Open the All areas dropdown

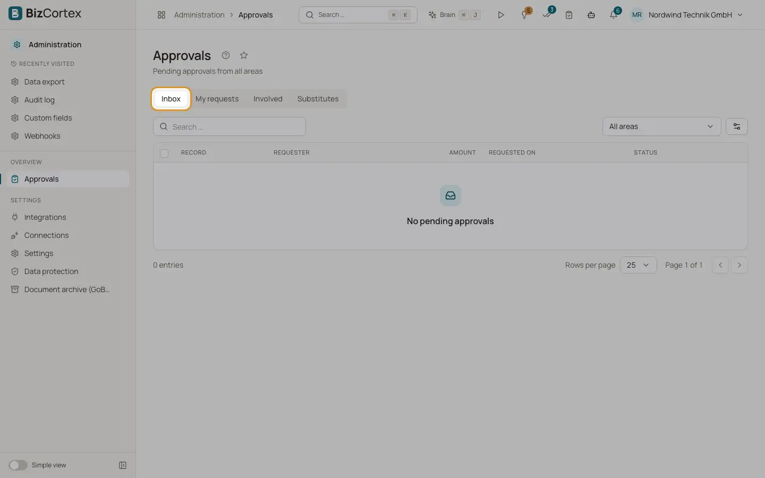pyautogui.click(x=661, y=126)
